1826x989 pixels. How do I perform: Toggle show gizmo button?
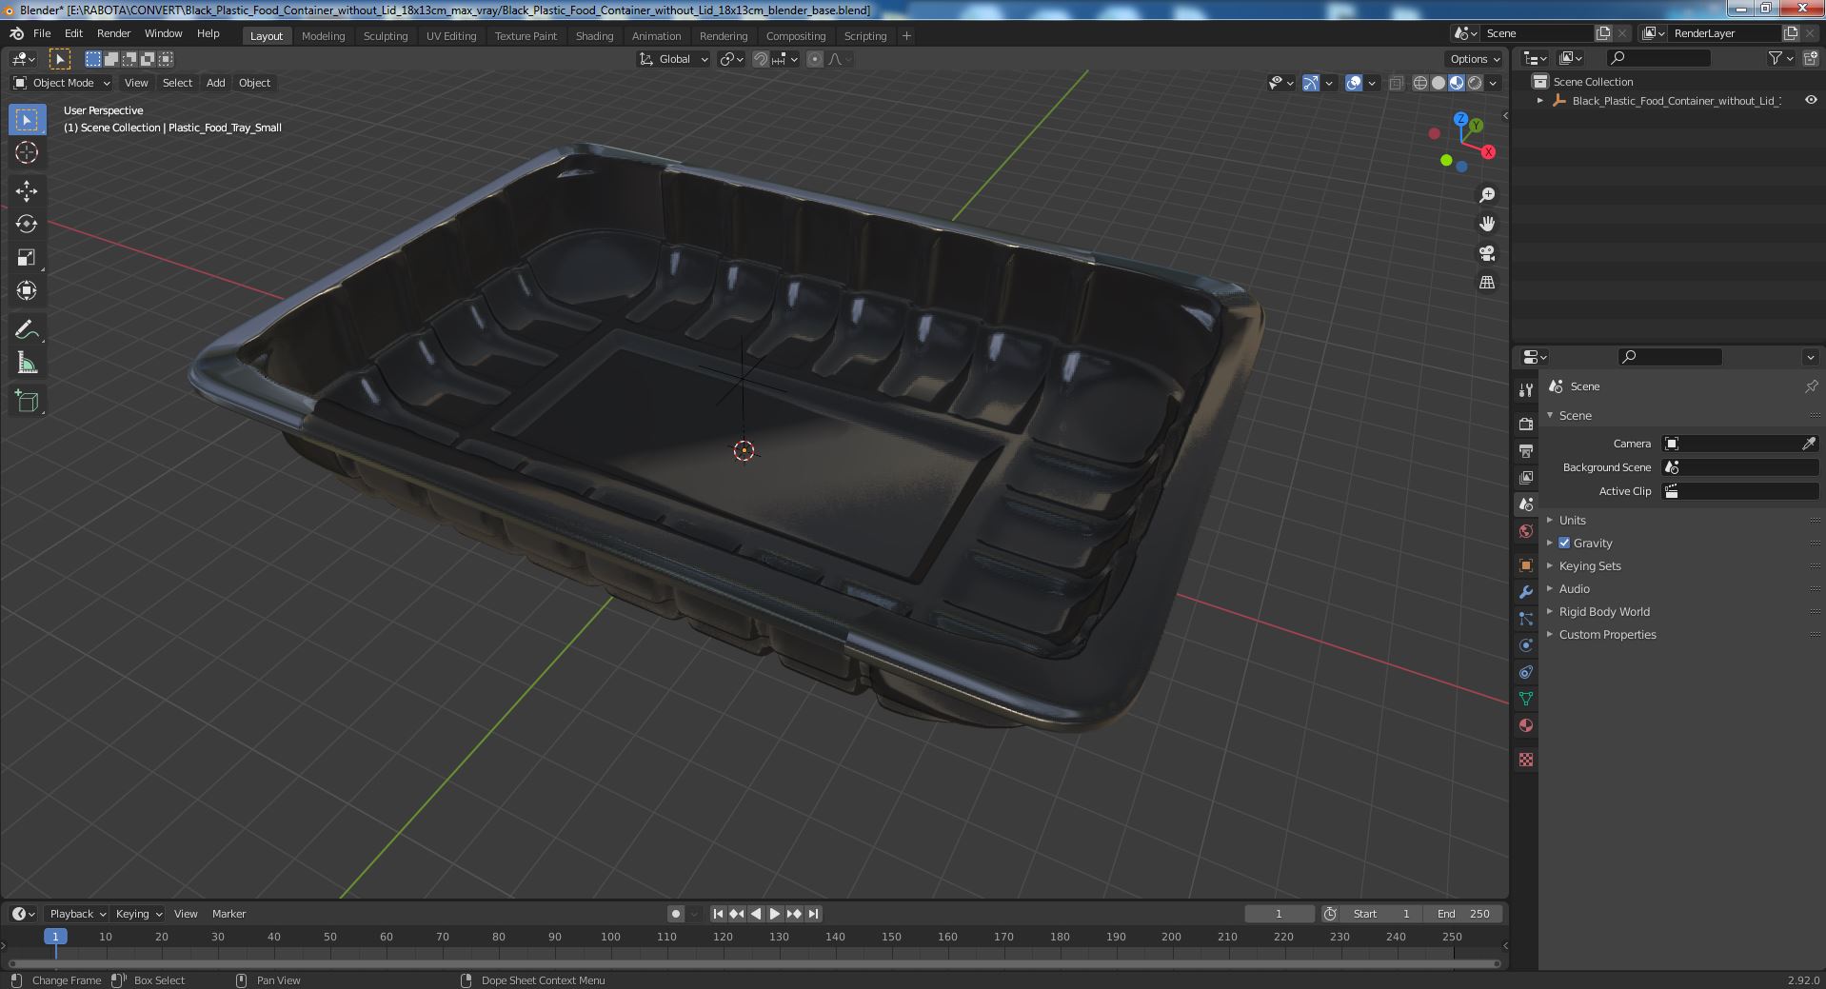[1311, 83]
